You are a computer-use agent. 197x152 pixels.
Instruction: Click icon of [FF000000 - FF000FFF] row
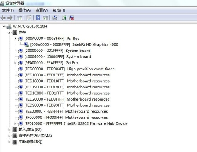(x=20, y=118)
